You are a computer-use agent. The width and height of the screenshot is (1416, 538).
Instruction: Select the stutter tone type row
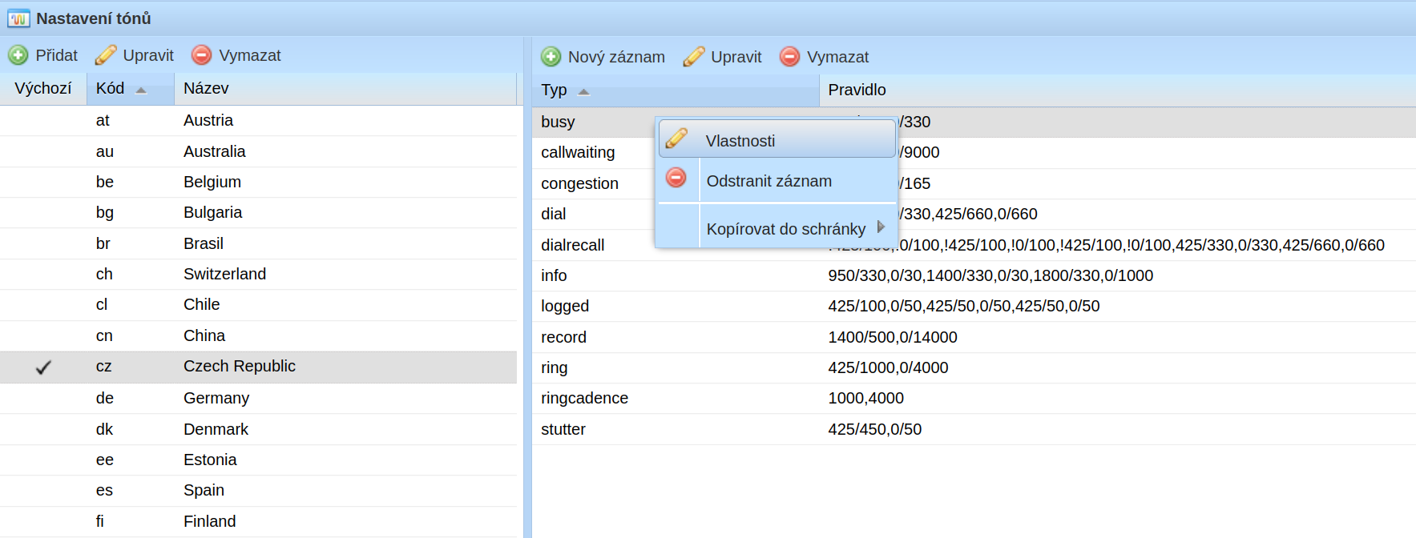[x=974, y=430]
